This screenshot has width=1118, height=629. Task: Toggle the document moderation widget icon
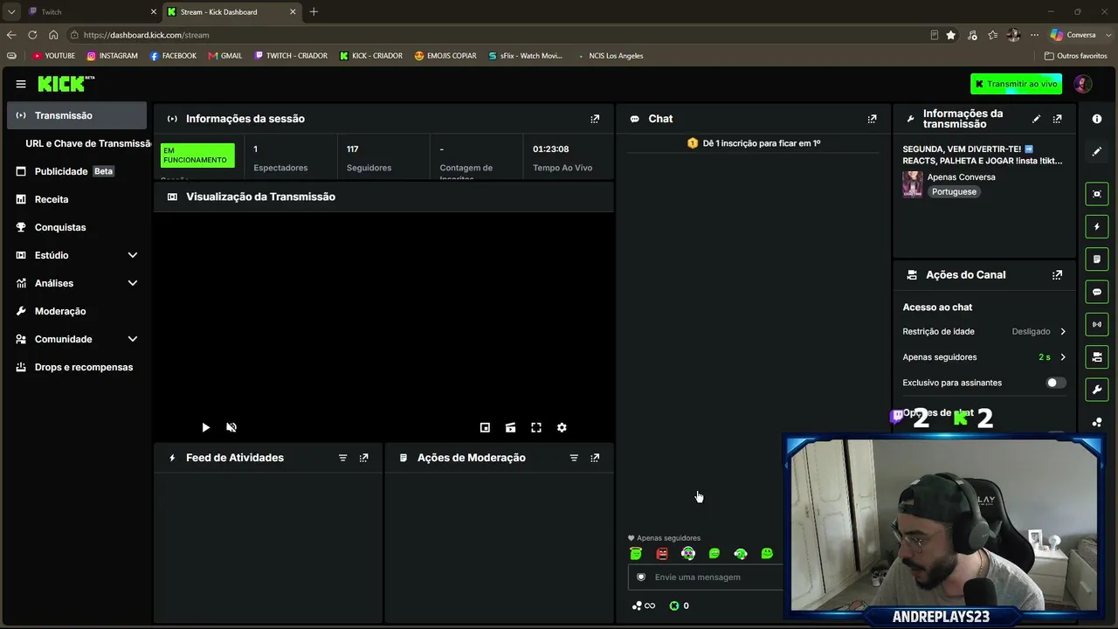click(1097, 259)
